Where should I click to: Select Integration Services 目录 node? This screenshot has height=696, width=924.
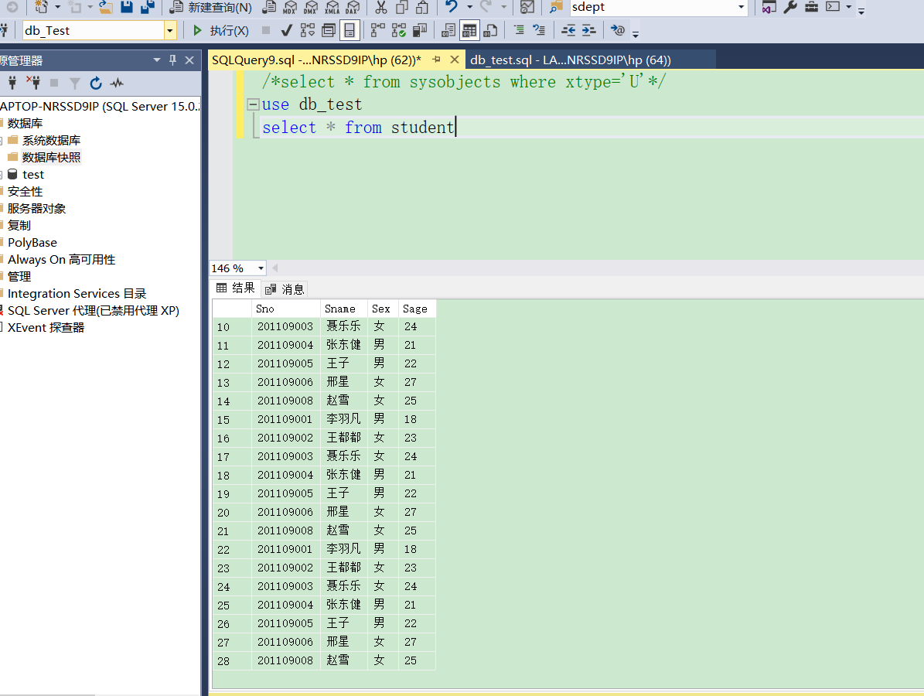77,294
